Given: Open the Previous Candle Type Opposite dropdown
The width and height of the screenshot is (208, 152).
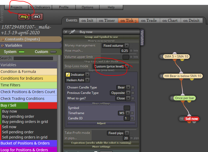Looking at the screenshot, I should pyautogui.click(x=120, y=93).
